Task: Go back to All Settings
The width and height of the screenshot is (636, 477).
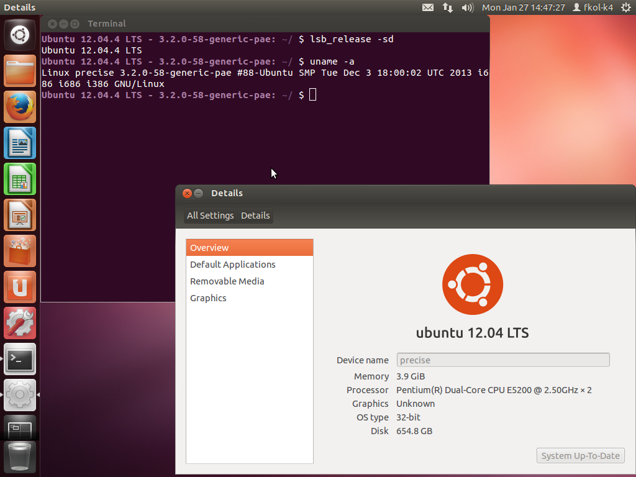Action: 210,216
